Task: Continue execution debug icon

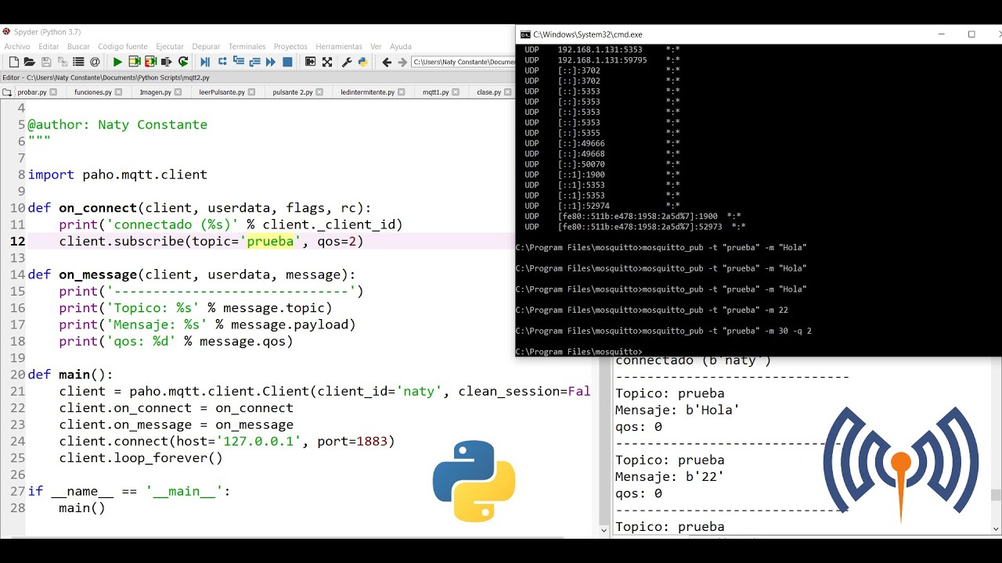Action: [x=271, y=62]
